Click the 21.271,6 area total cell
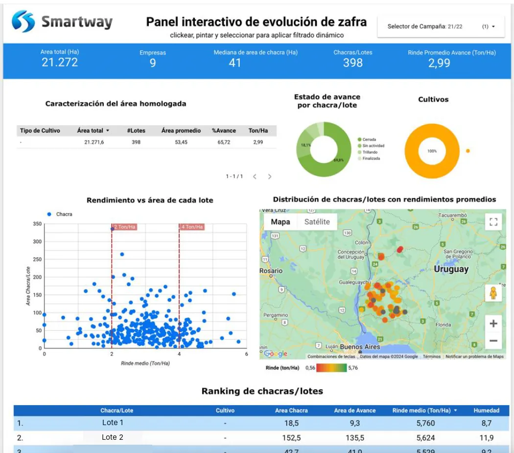514x453 pixels. [x=94, y=142]
